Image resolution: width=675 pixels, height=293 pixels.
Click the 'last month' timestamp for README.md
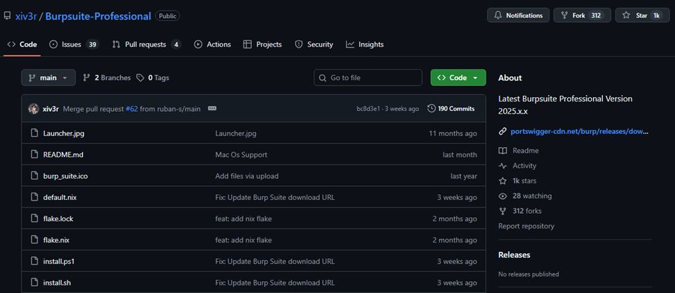[x=460, y=154]
